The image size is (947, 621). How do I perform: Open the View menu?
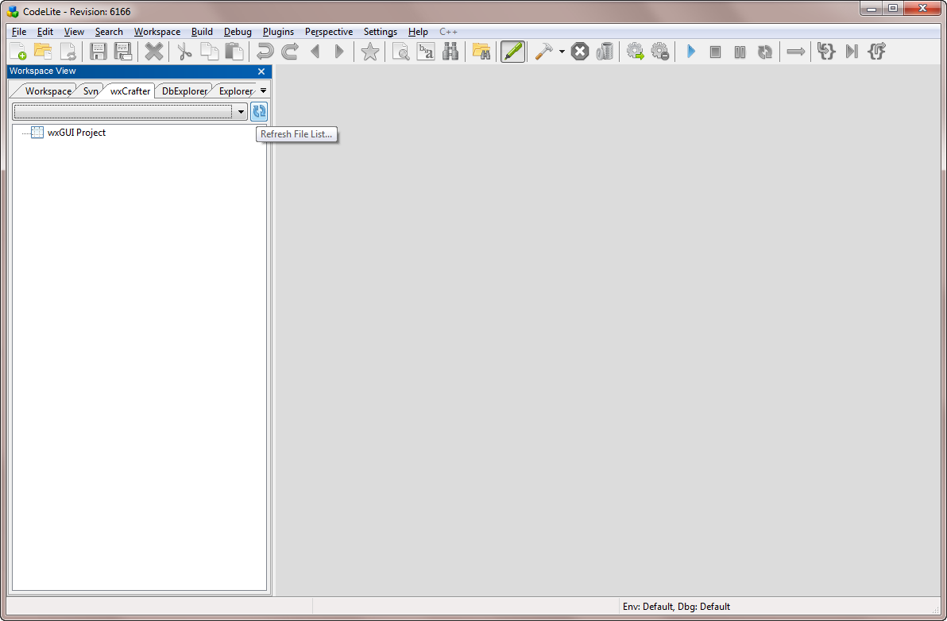click(74, 32)
